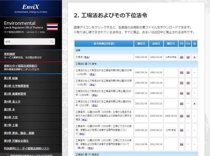Click the large Thailand flag in sidebar

52,27
